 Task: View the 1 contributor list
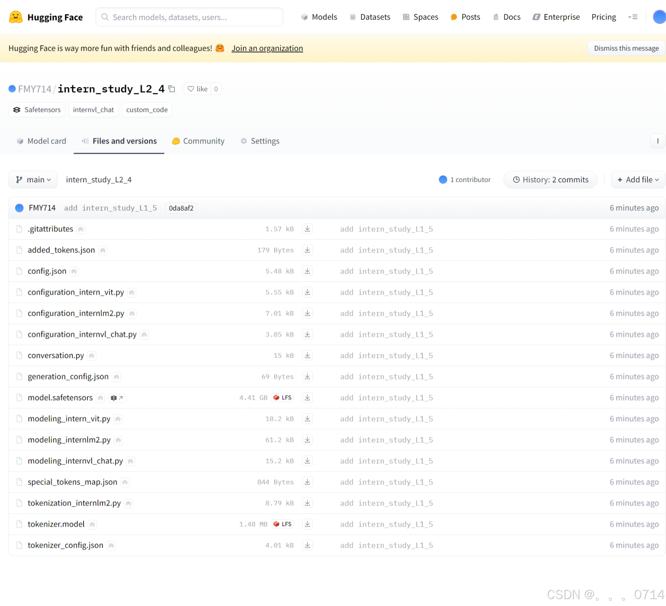[x=465, y=180]
